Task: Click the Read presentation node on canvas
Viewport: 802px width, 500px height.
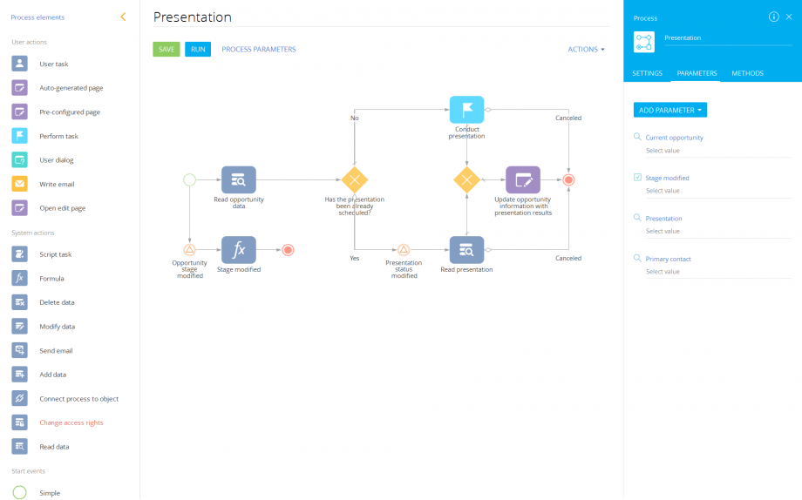Action: [466, 250]
